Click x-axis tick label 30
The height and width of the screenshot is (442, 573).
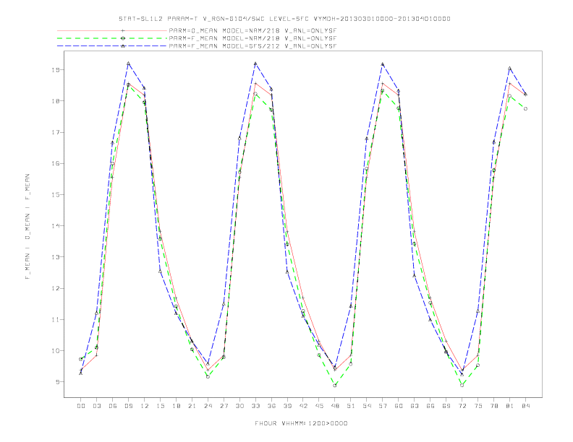(x=239, y=406)
